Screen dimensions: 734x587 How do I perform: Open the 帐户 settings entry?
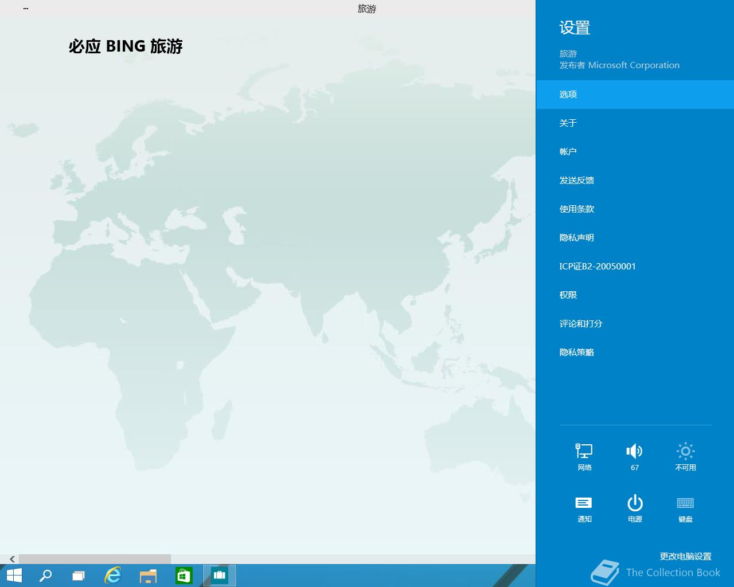635,152
